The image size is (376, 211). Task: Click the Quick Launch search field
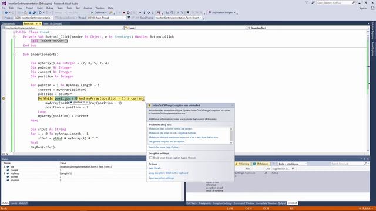pyautogui.click(x=335, y=2)
